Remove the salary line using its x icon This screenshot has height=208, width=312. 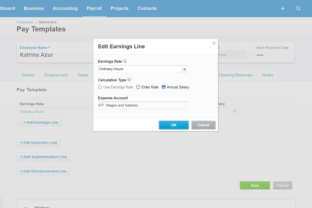235,111
